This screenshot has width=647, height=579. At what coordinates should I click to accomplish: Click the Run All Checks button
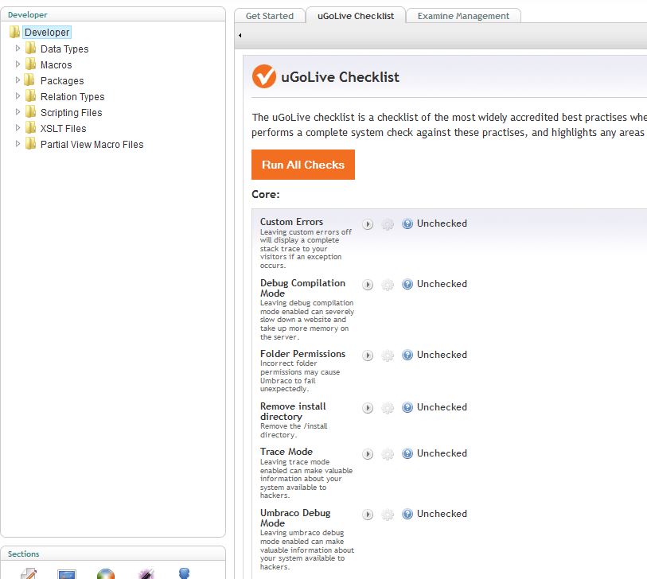[x=303, y=165]
